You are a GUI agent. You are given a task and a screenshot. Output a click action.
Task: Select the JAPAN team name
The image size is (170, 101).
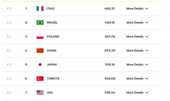pos(52,65)
